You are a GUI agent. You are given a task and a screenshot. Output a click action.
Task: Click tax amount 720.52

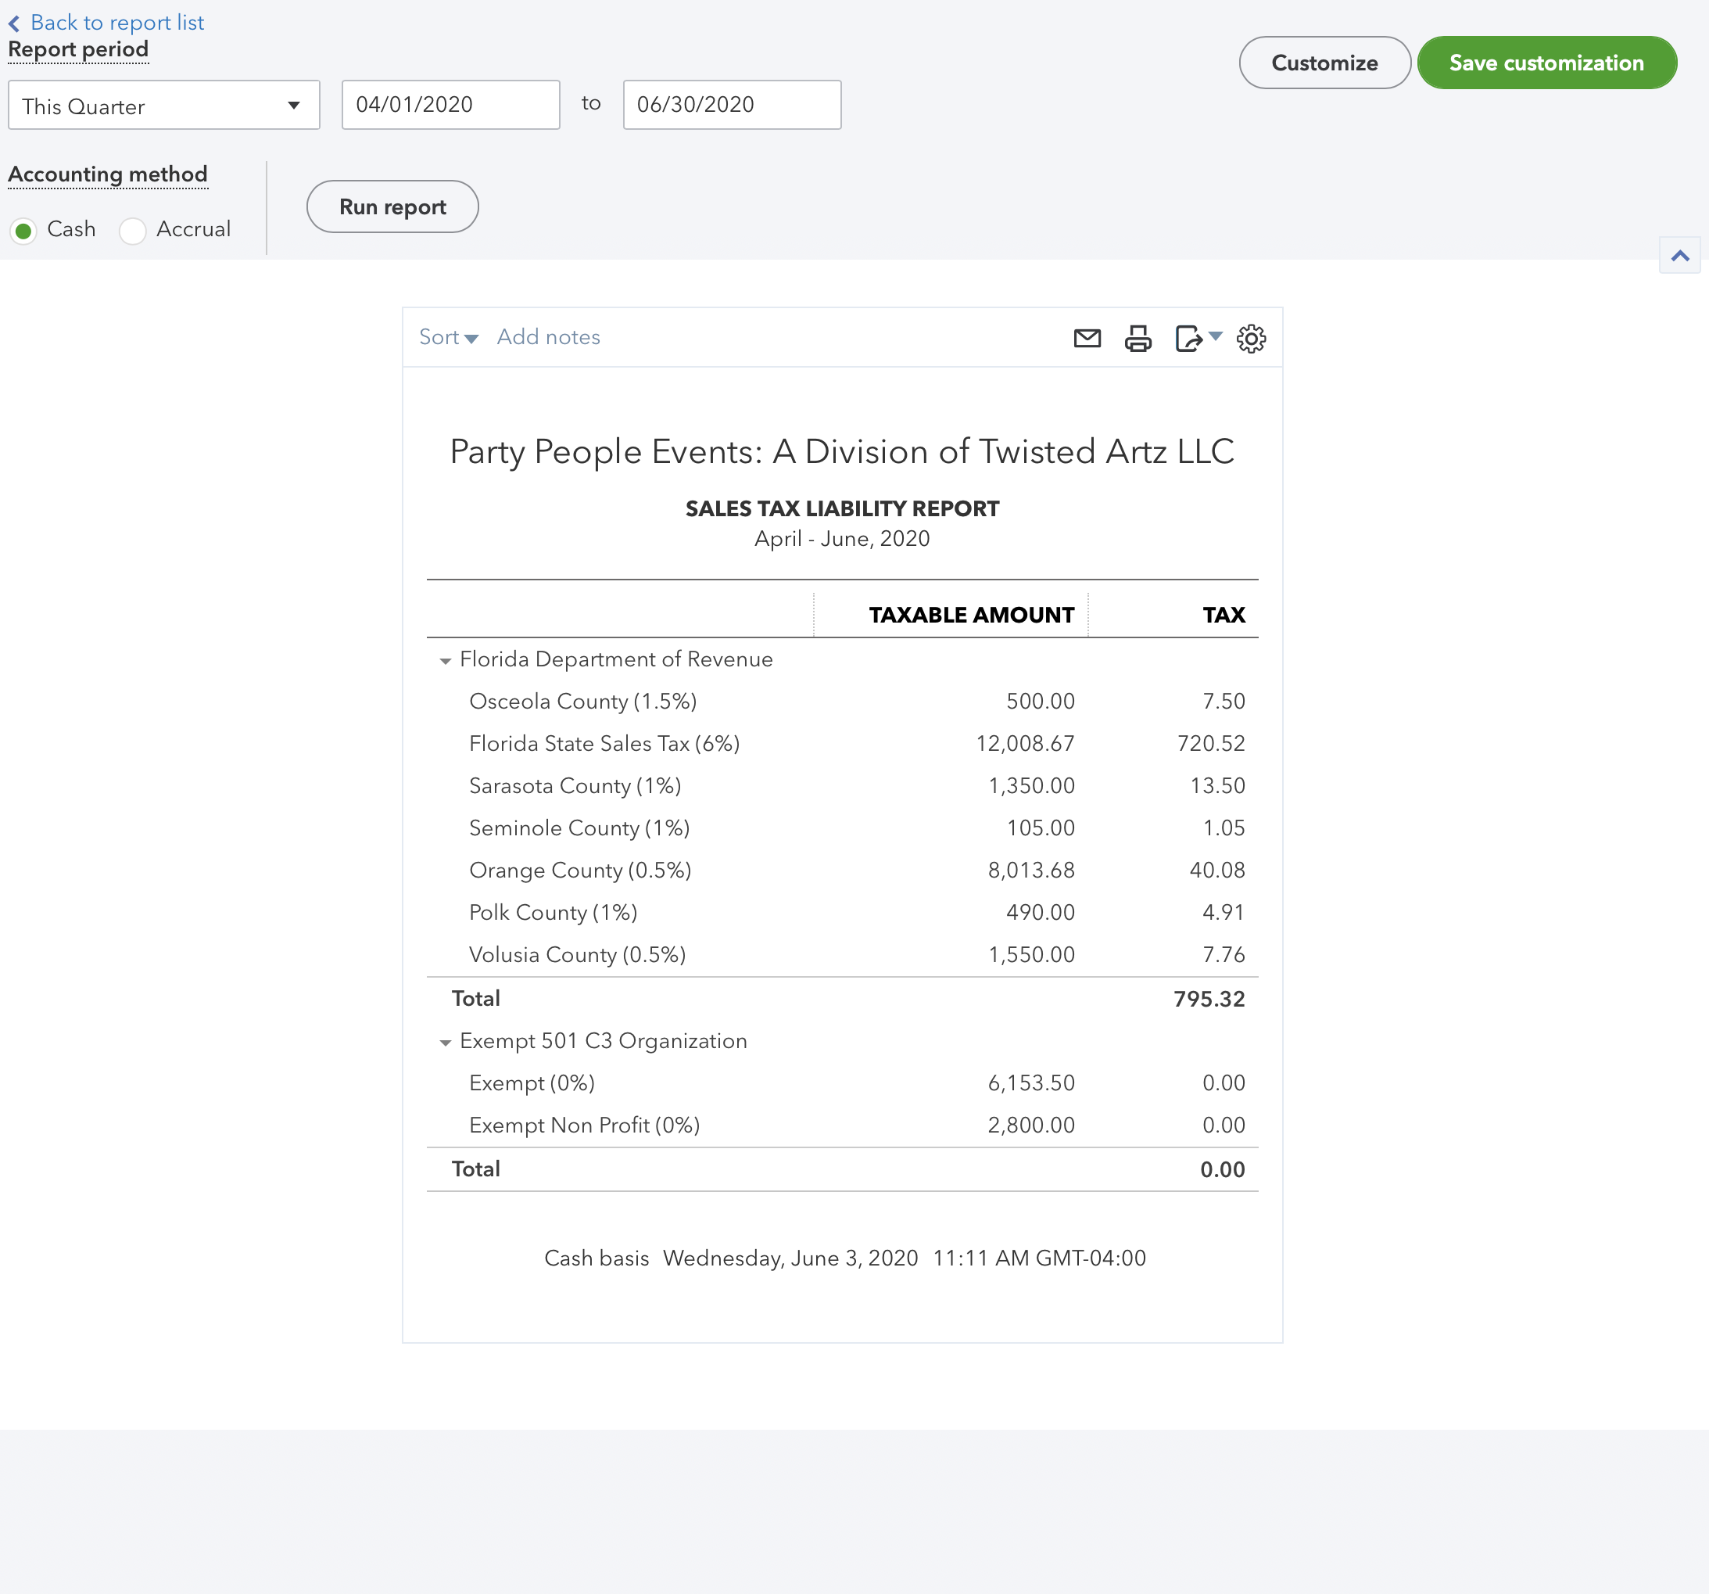(x=1210, y=744)
